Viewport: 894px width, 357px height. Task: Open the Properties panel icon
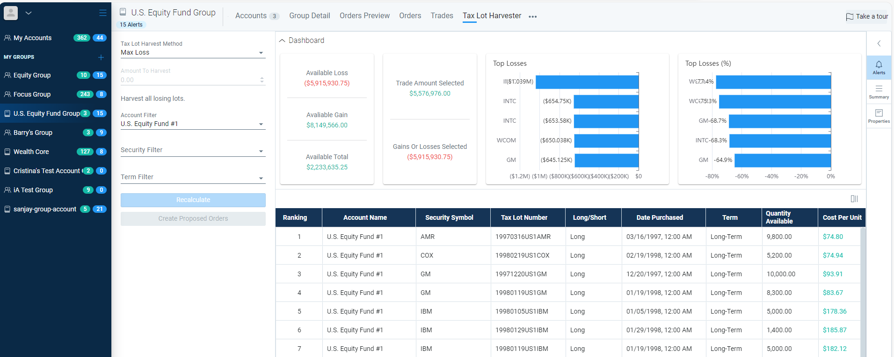(x=879, y=116)
